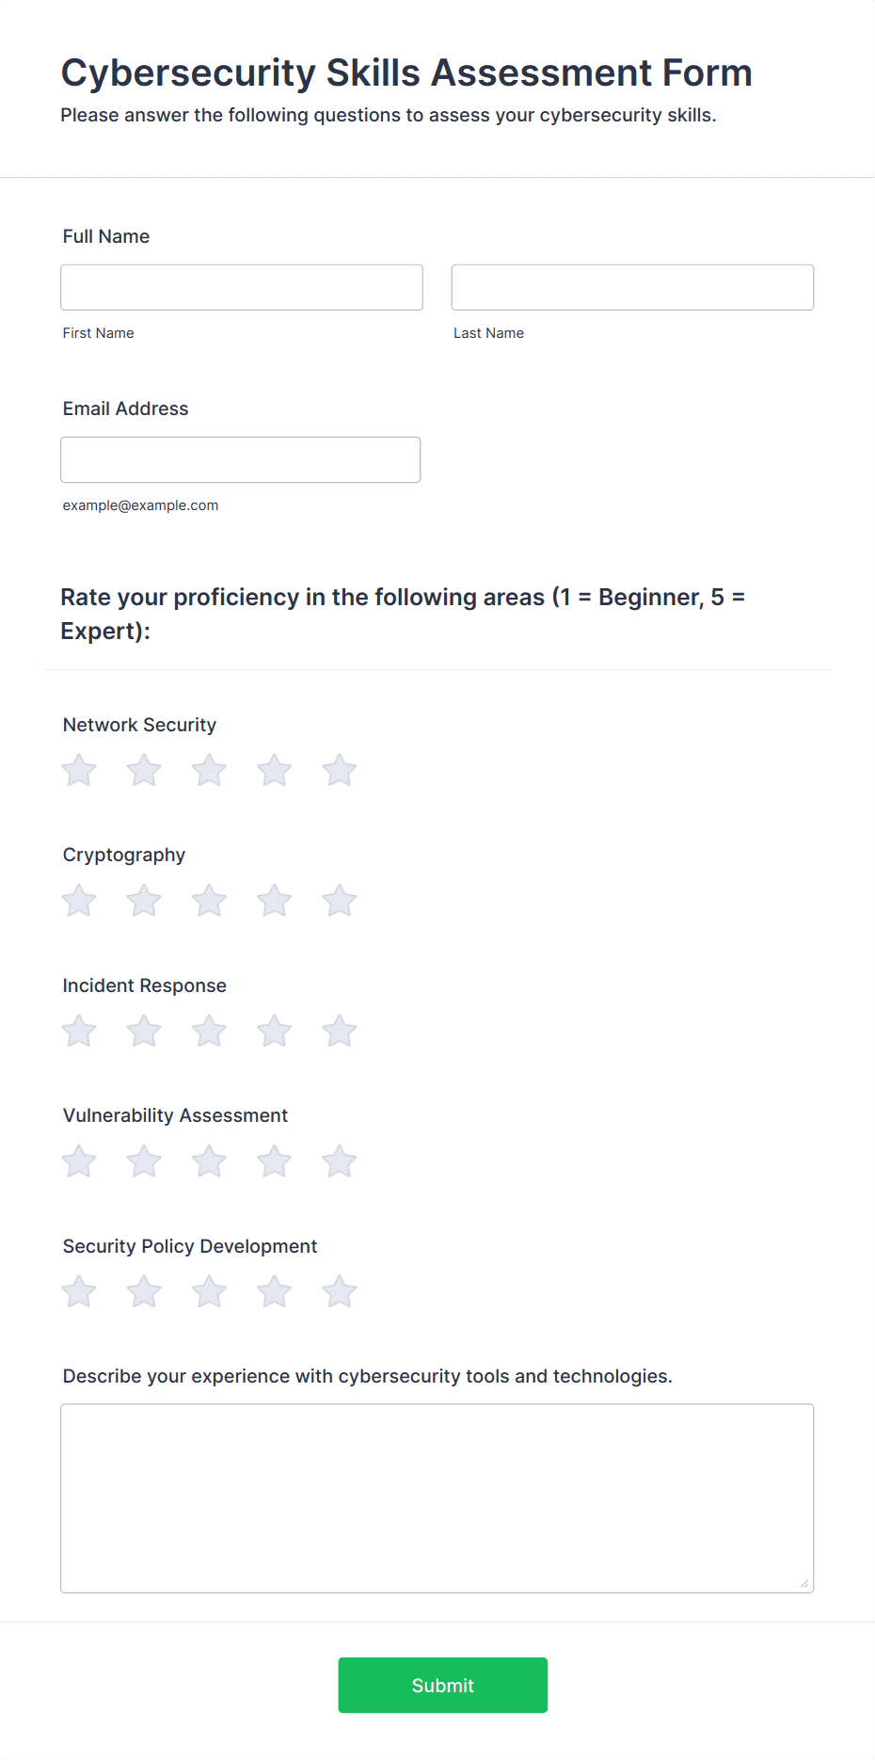The image size is (875, 1760).
Task: Rate Cryptography two stars
Action: coord(144,901)
